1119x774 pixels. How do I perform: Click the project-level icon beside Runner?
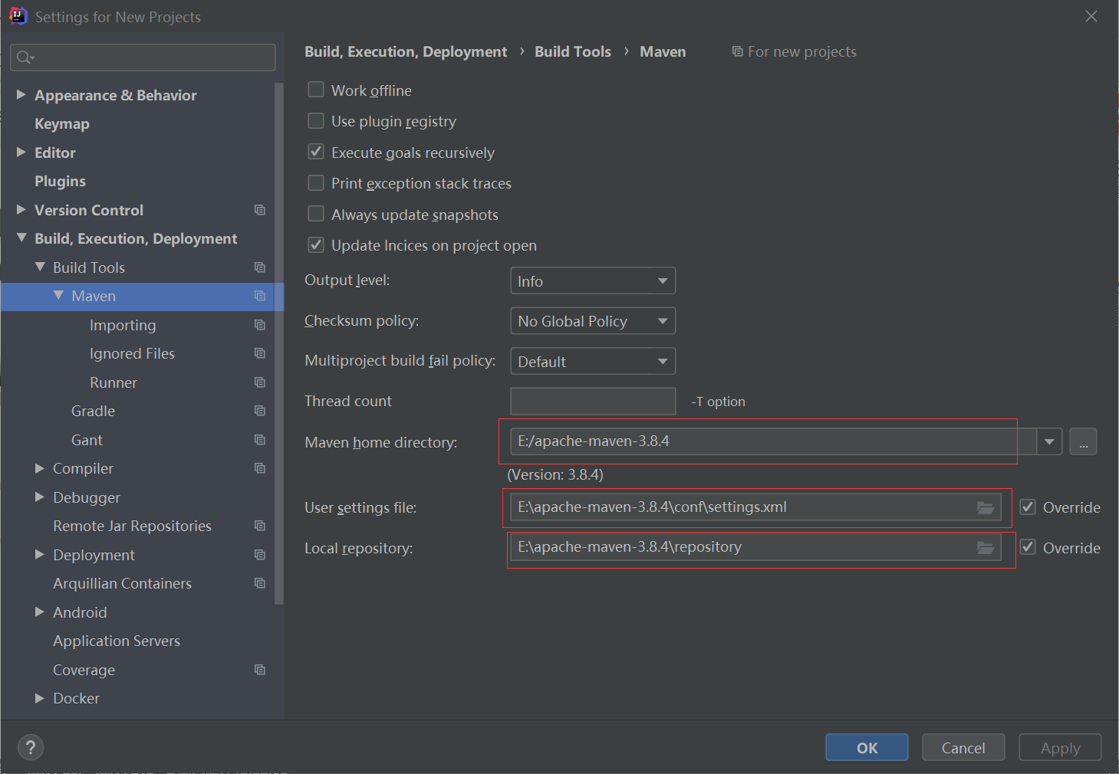pos(260,382)
